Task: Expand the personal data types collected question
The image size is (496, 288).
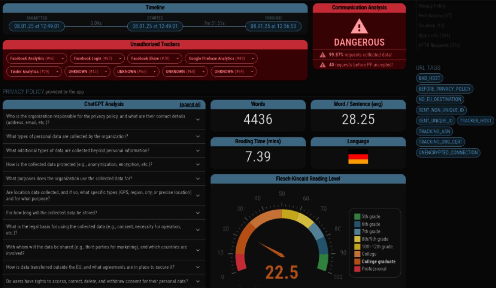Action: [x=198, y=137]
